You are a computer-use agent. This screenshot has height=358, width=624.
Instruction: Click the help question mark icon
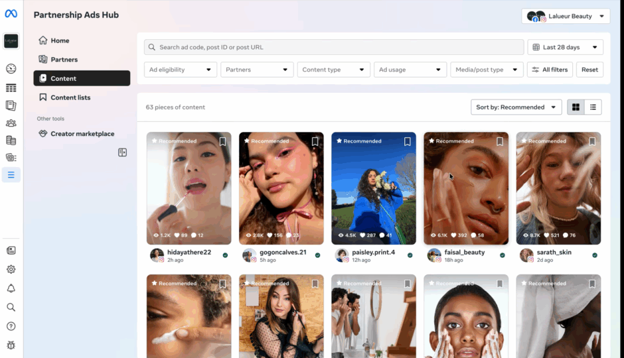click(11, 326)
